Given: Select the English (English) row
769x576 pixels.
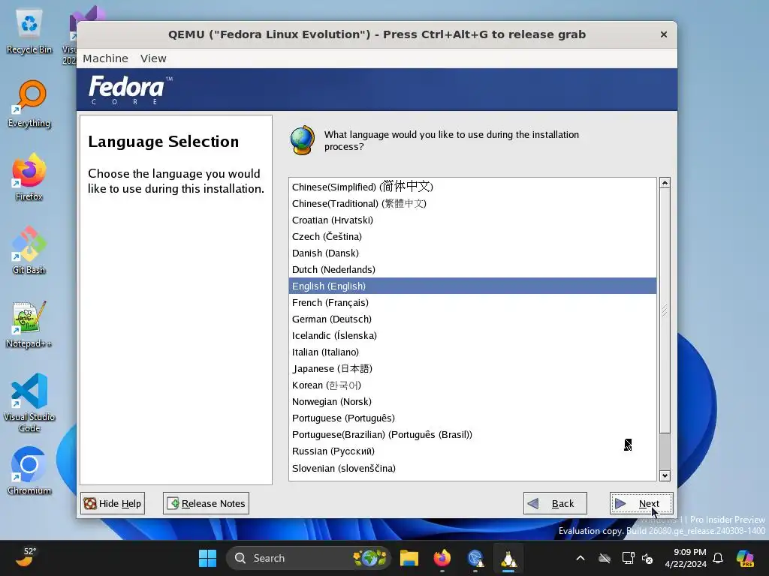Looking at the screenshot, I should pyautogui.click(x=472, y=286).
